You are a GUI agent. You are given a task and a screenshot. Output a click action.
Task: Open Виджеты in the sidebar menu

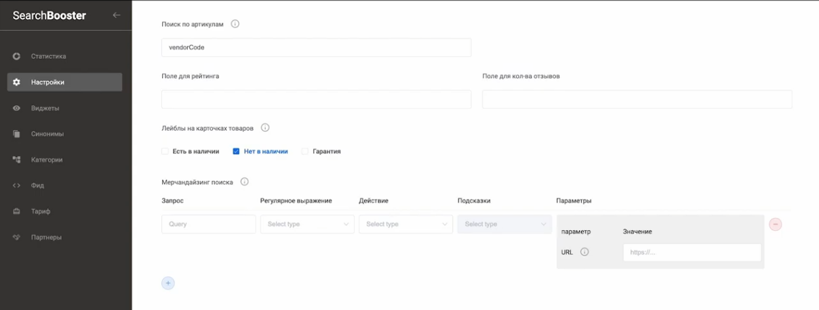pos(45,108)
